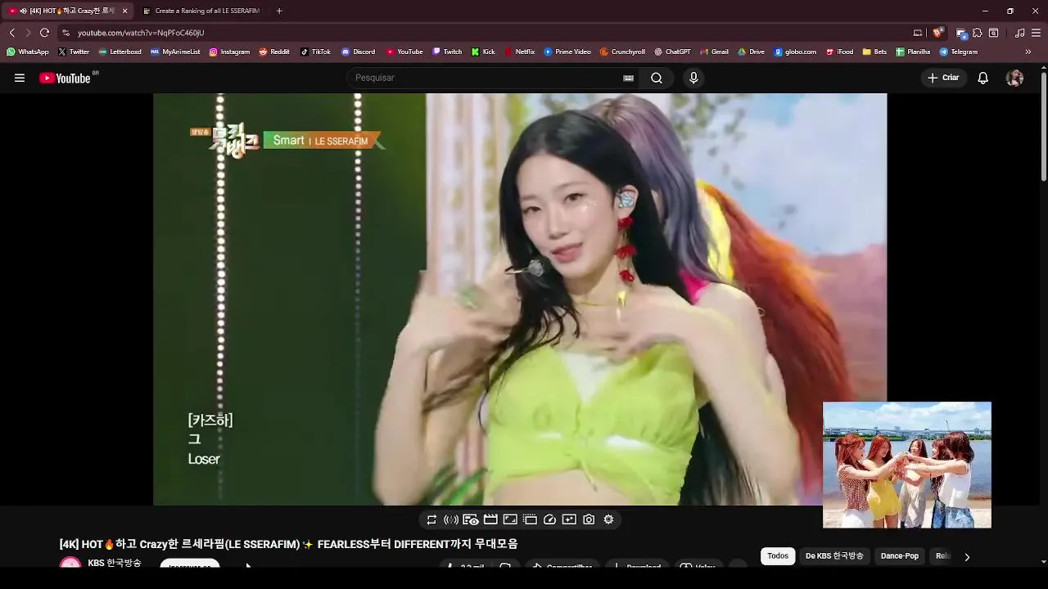Viewport: 1048px width, 589px height.
Task: Open the Gmail bookmark
Action: (x=714, y=52)
